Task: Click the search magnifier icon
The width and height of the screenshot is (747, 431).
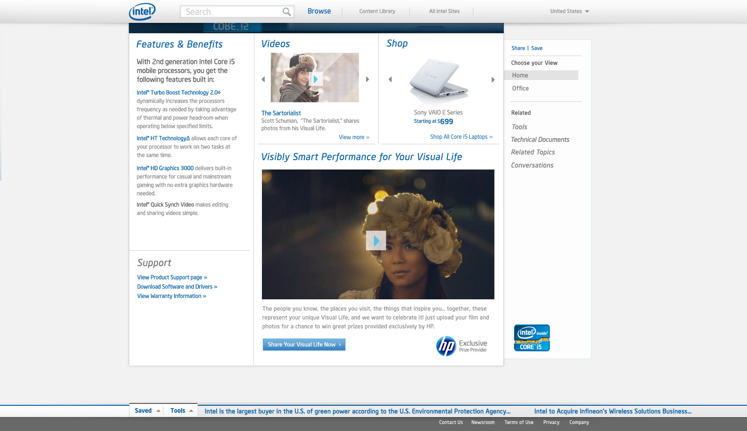Action: [287, 12]
